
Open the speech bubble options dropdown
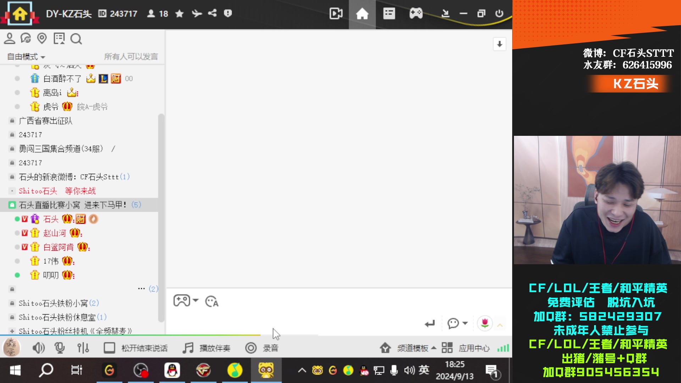pos(457,323)
